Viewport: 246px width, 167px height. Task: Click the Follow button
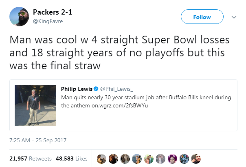click(x=202, y=17)
